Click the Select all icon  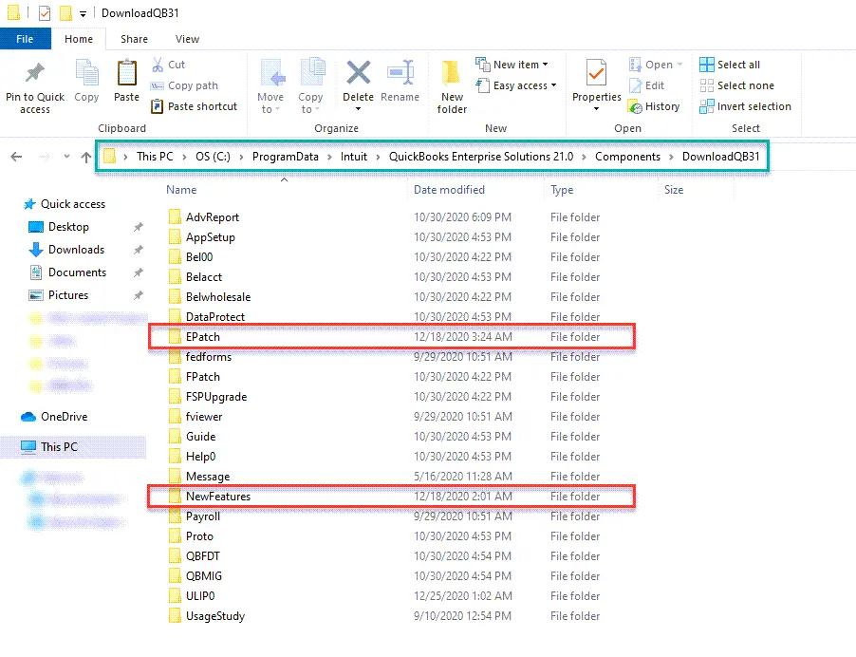707,65
